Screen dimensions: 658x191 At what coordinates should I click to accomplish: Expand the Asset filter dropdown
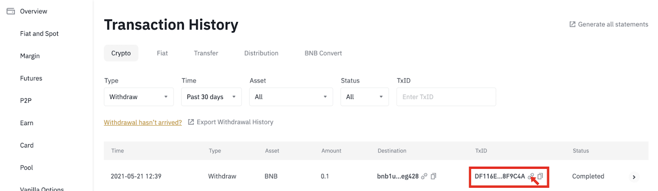point(291,97)
